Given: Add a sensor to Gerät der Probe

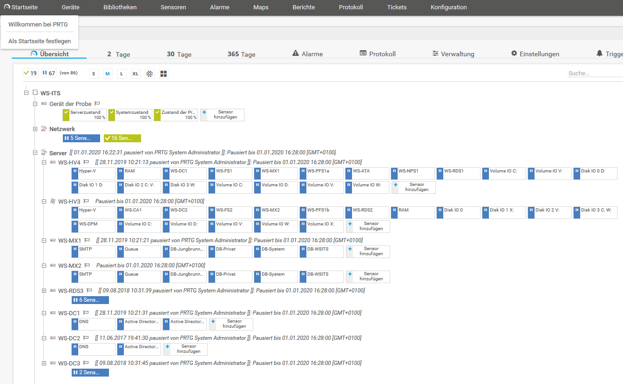Looking at the screenshot, I should 222,115.
